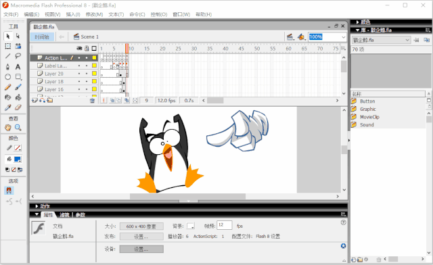Switch to the 滤镜 tab
The image size is (433, 265).
[x=64, y=215]
